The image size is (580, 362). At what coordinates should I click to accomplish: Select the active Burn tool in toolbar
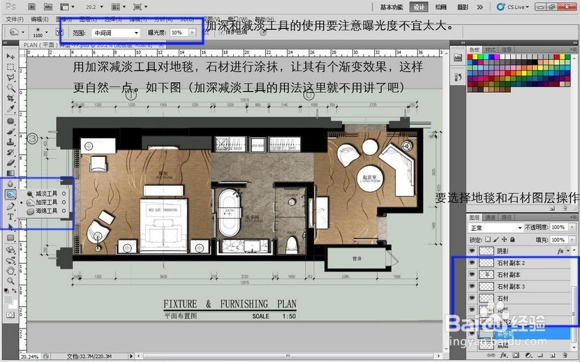pyautogui.click(x=10, y=194)
